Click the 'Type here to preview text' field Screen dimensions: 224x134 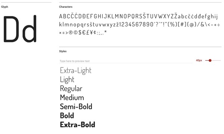(x=126, y=61)
